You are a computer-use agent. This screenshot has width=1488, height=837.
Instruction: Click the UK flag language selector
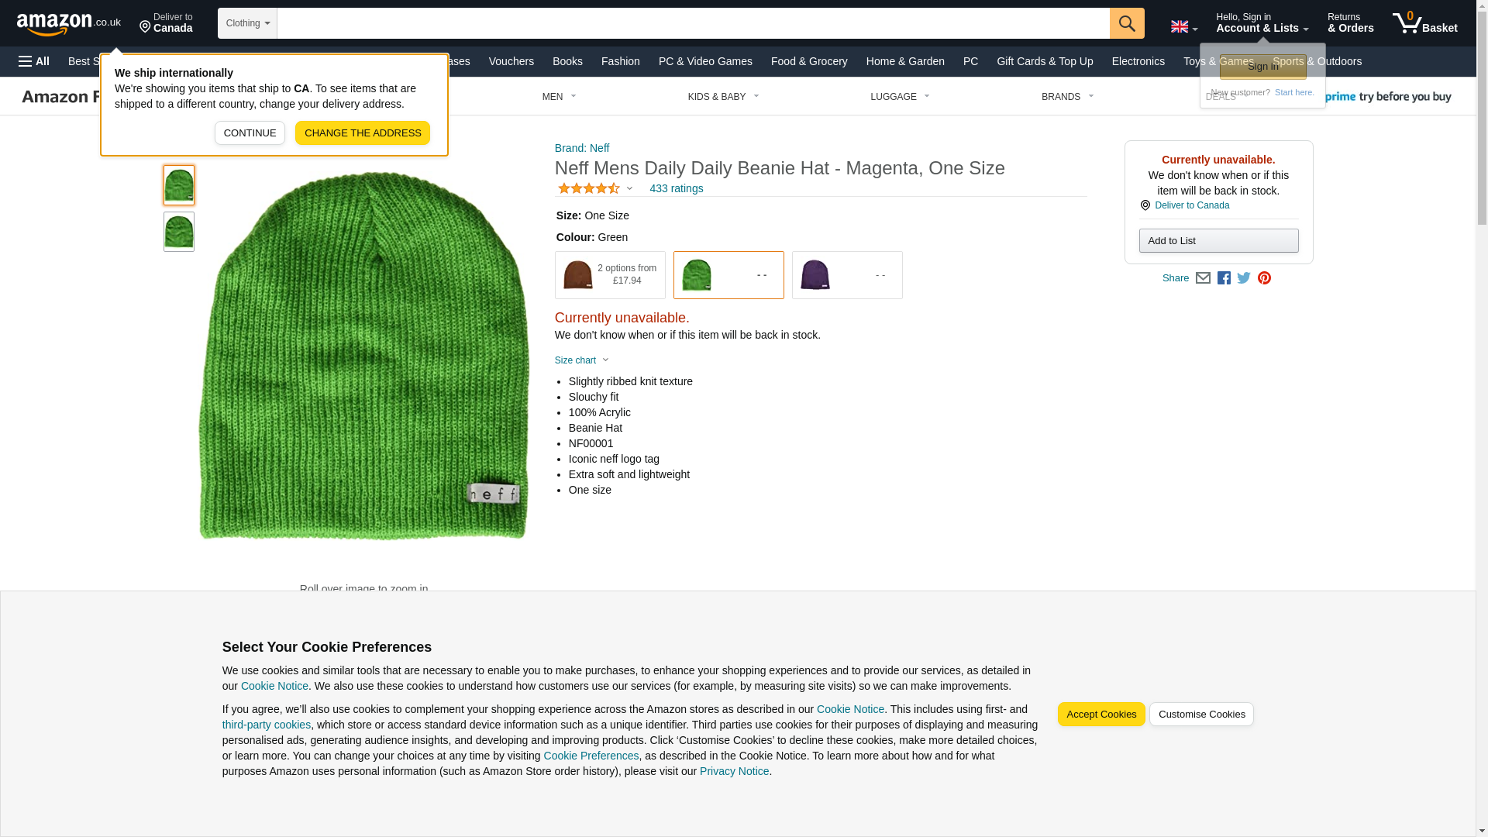point(1183,27)
